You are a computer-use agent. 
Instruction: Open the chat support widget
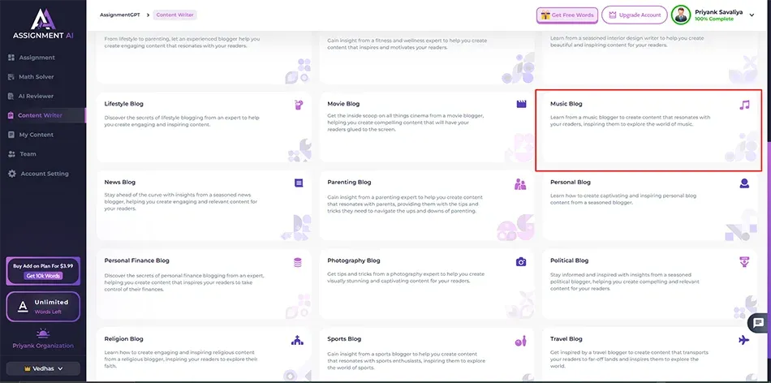[758, 323]
